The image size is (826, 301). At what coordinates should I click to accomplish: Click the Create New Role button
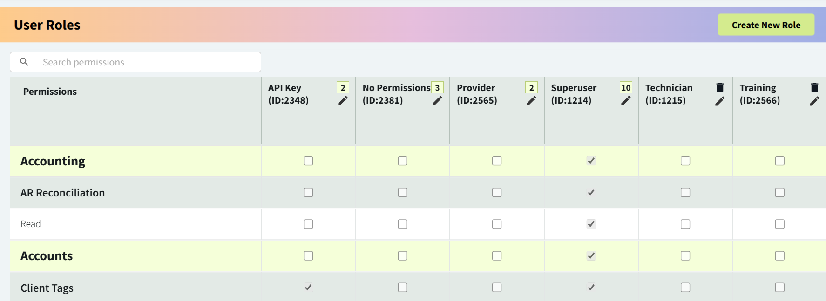click(x=766, y=25)
